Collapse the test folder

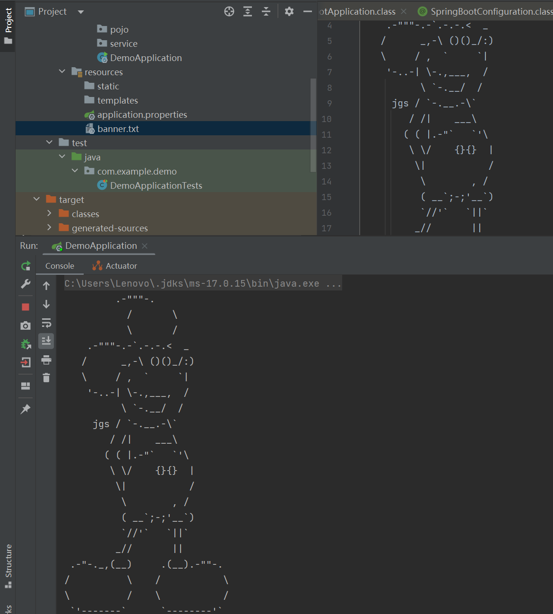tap(50, 142)
